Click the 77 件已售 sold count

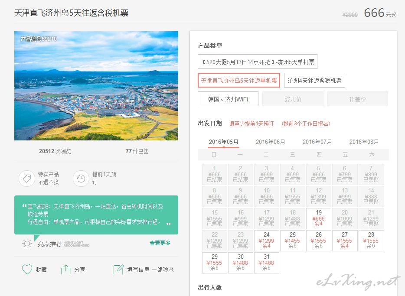[x=137, y=151]
